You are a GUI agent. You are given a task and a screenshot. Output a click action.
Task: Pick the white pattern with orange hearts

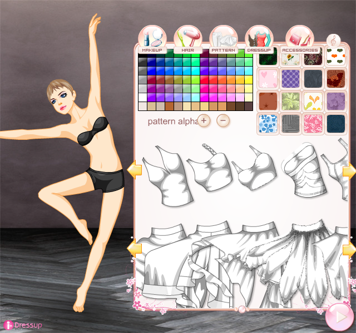336,57
